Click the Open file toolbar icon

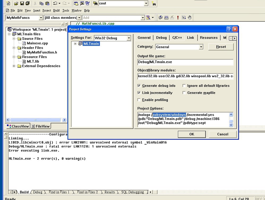point(16,3)
